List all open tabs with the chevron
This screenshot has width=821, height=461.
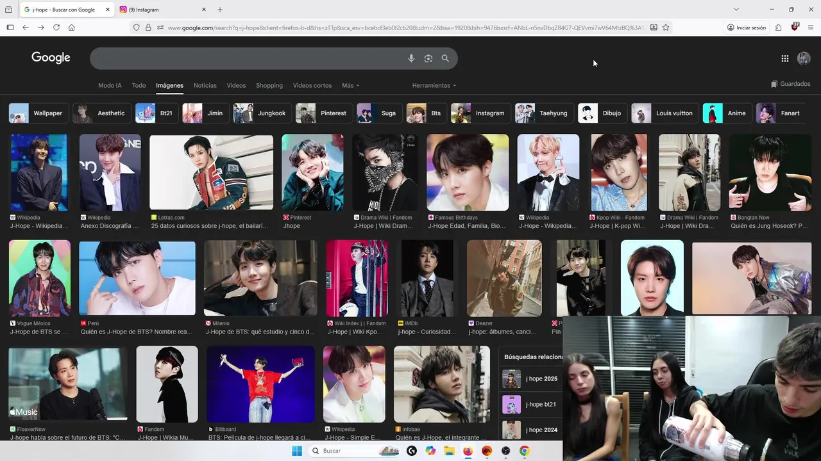click(x=736, y=10)
